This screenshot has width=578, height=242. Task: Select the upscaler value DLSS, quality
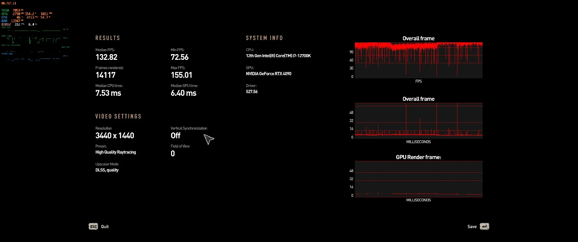[107, 170]
